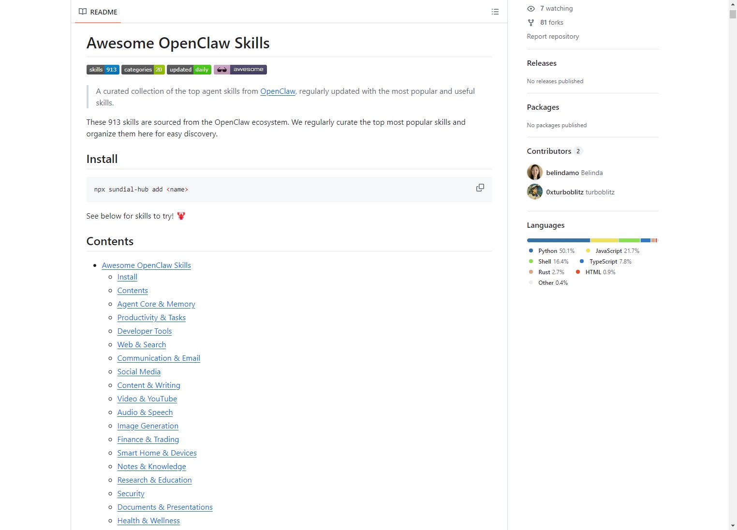Open Documents & Presentations section link
Viewport: 737px width, 530px height.
[165, 507]
